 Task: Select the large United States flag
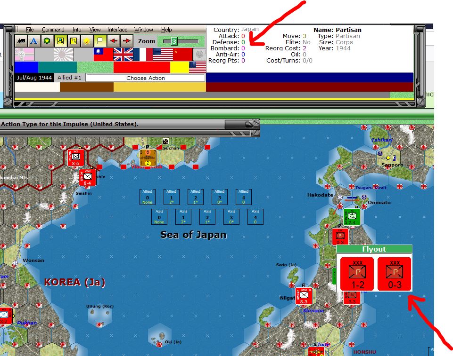click(163, 55)
